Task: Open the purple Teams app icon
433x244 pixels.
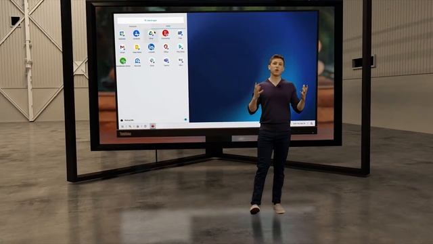Action: coord(166,60)
